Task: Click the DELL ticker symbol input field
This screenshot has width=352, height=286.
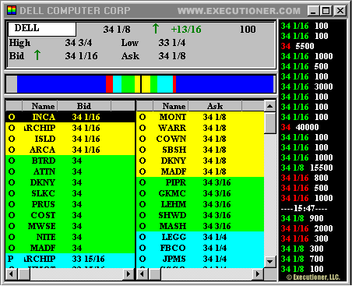Action: [42, 29]
